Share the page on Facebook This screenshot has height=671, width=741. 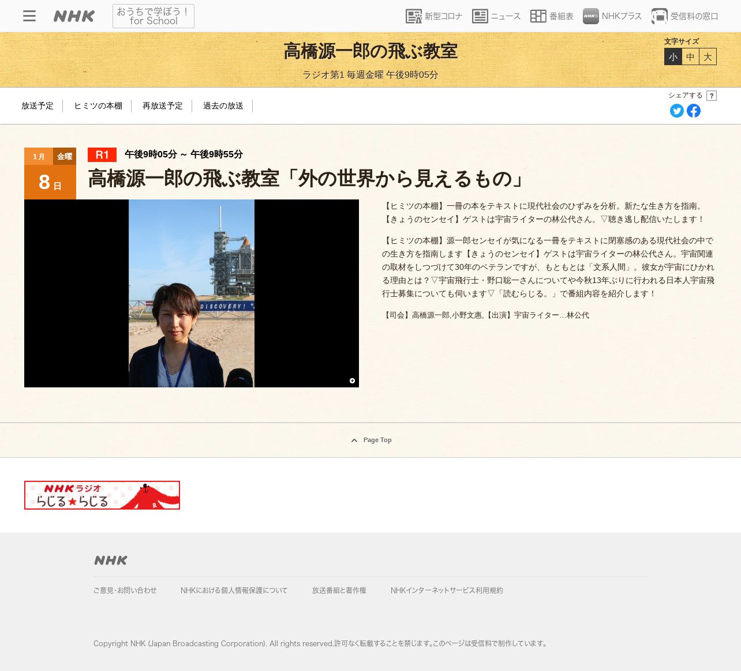[x=694, y=111]
